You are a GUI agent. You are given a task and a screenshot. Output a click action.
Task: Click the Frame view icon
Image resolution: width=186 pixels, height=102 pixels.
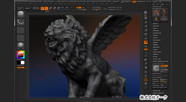(146, 56)
